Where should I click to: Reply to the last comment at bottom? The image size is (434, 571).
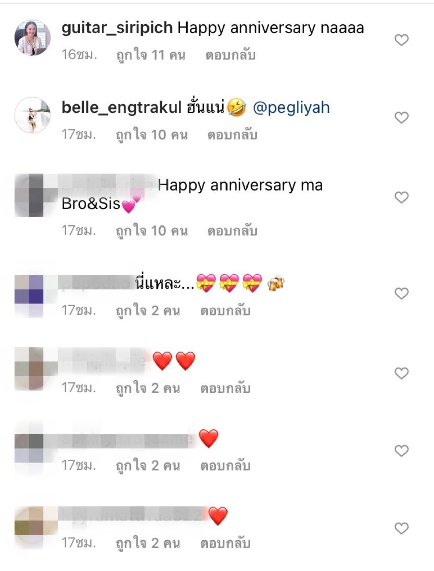(x=225, y=544)
